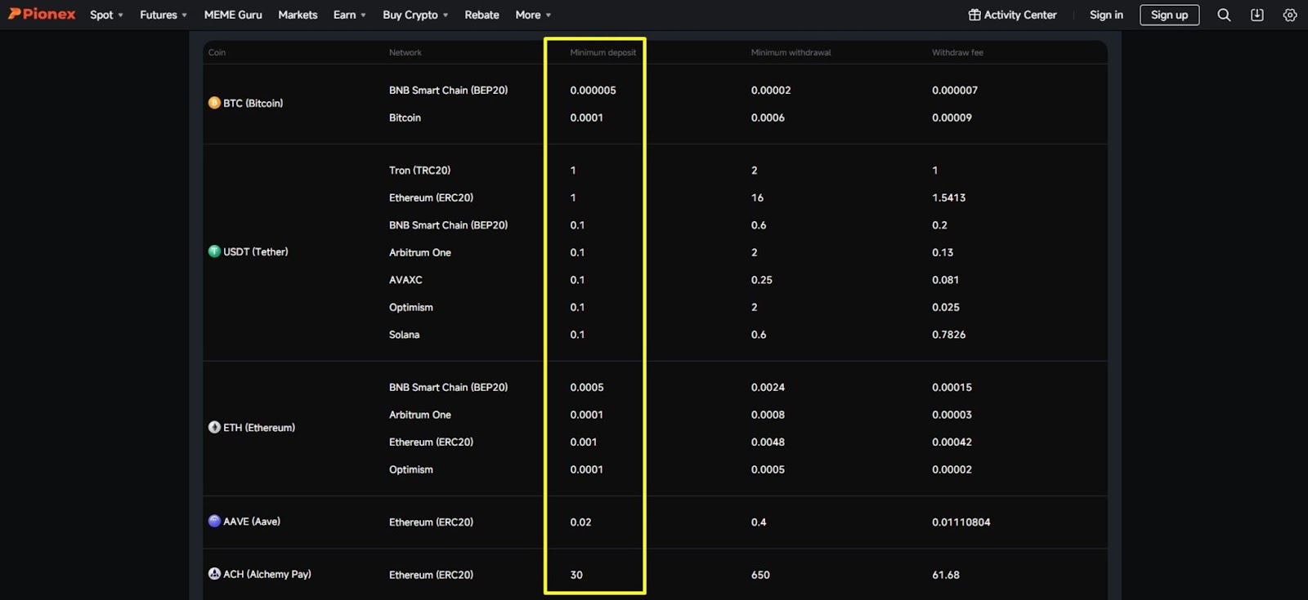Screen dimensions: 1308x600
Task: Click Sign in
Action: coord(1106,15)
